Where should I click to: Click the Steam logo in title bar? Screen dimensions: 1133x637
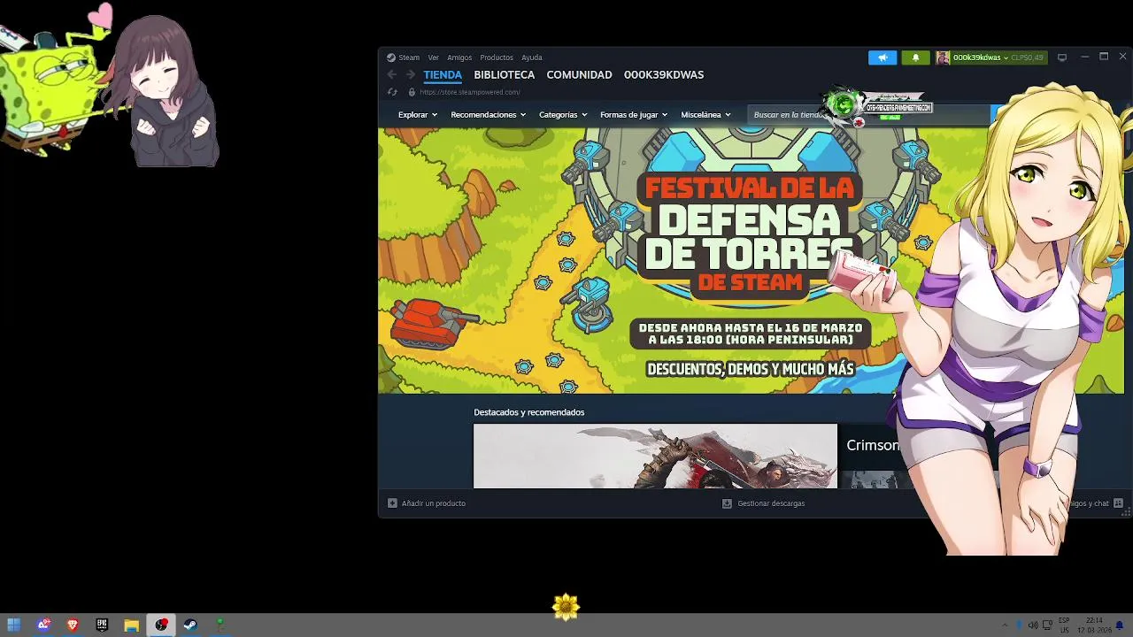click(x=391, y=58)
